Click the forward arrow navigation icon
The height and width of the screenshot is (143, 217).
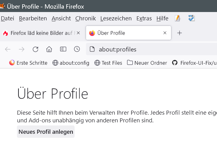22,49
